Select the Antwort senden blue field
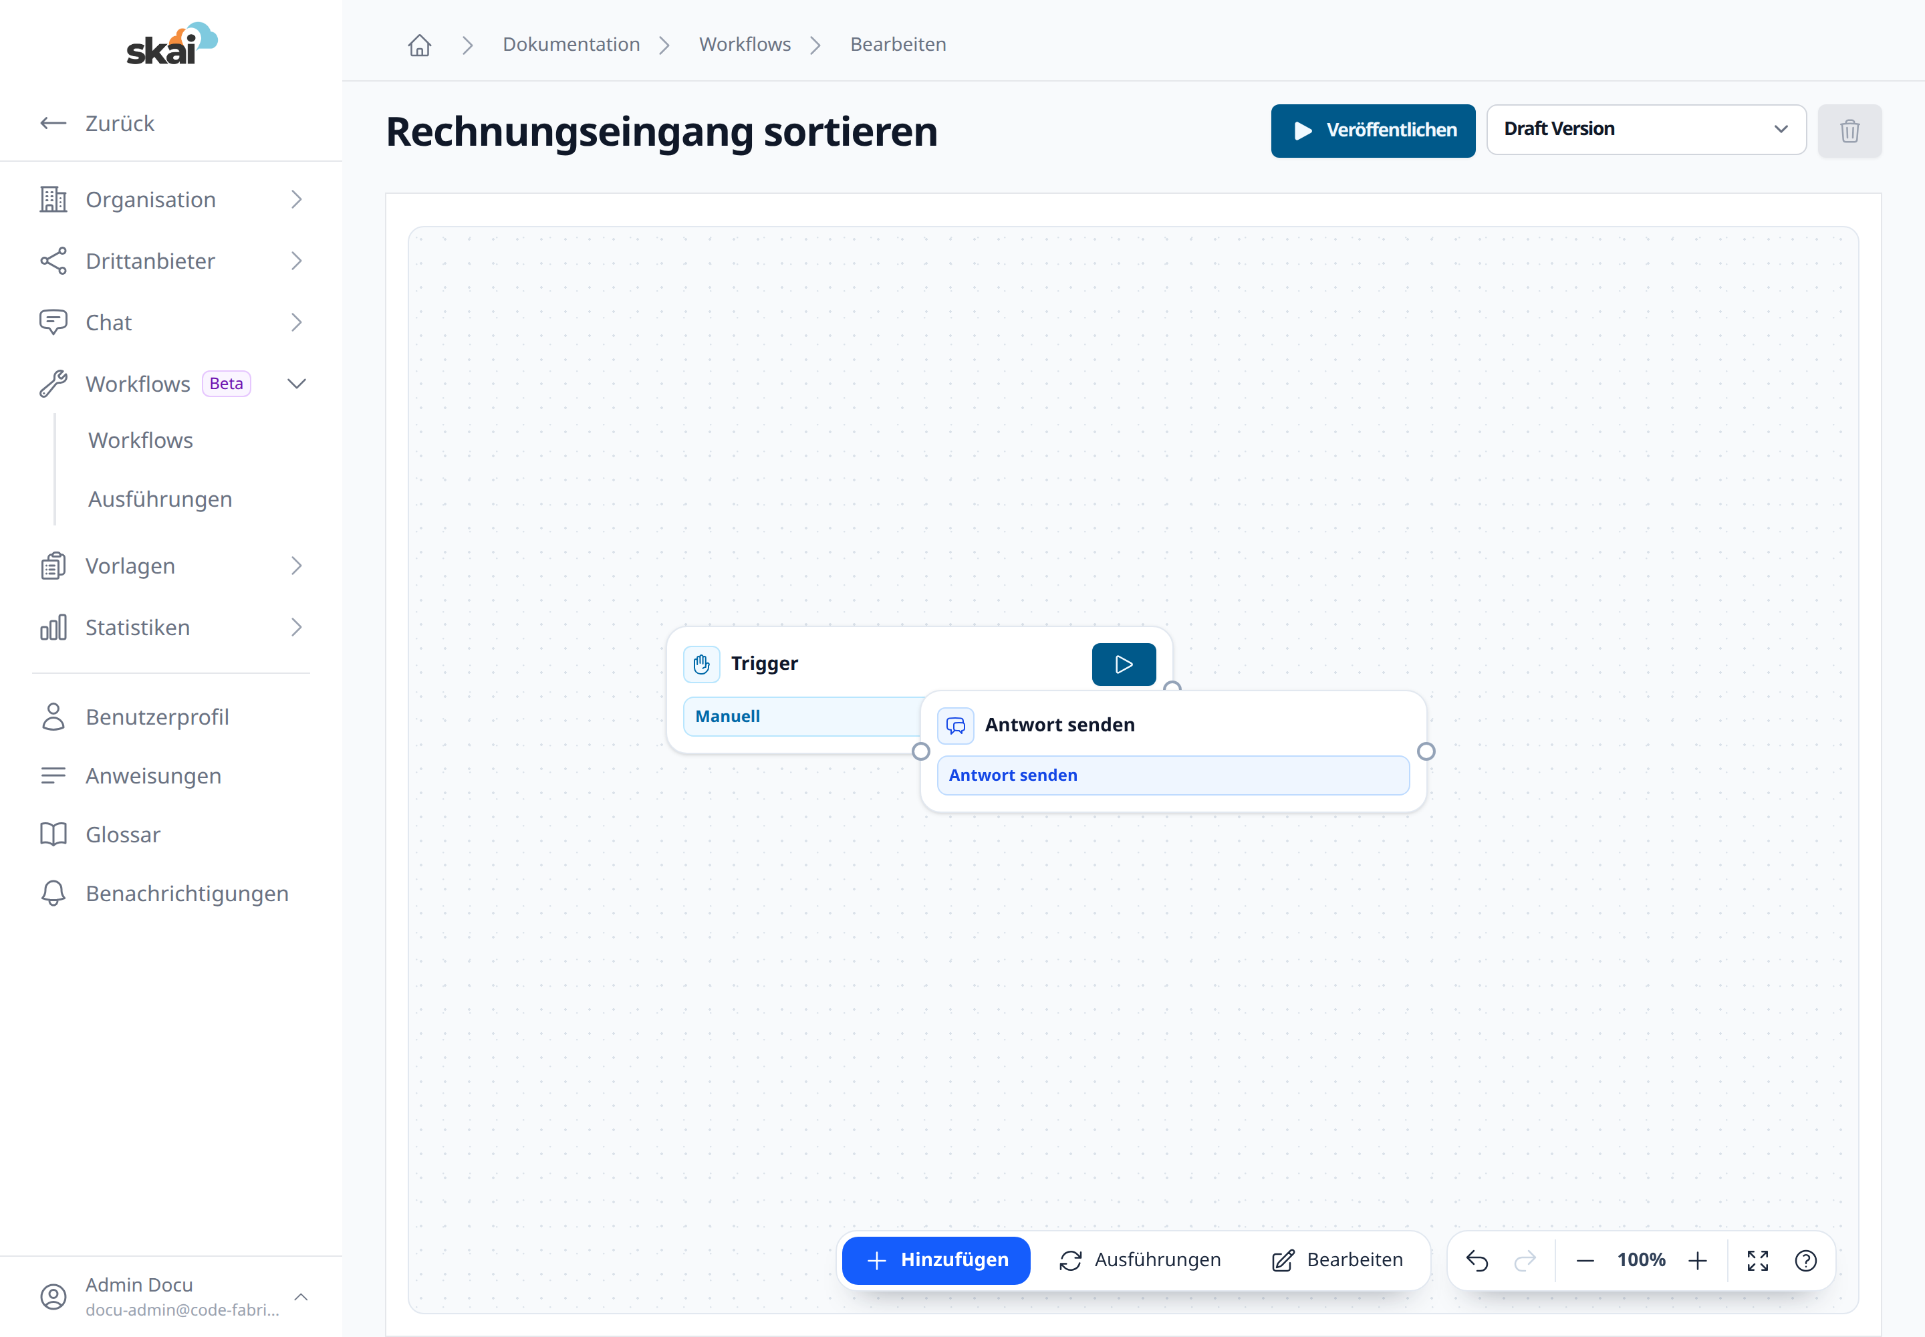The width and height of the screenshot is (1925, 1337). (1173, 775)
